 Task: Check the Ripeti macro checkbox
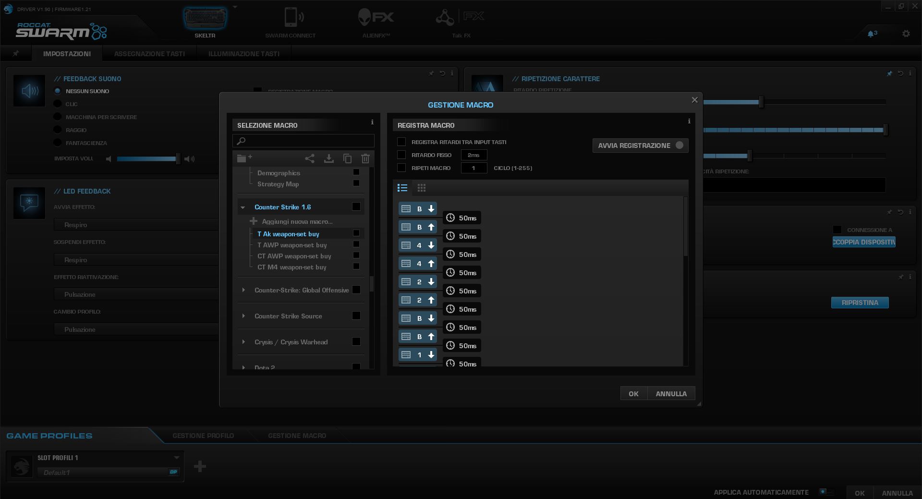coord(401,168)
